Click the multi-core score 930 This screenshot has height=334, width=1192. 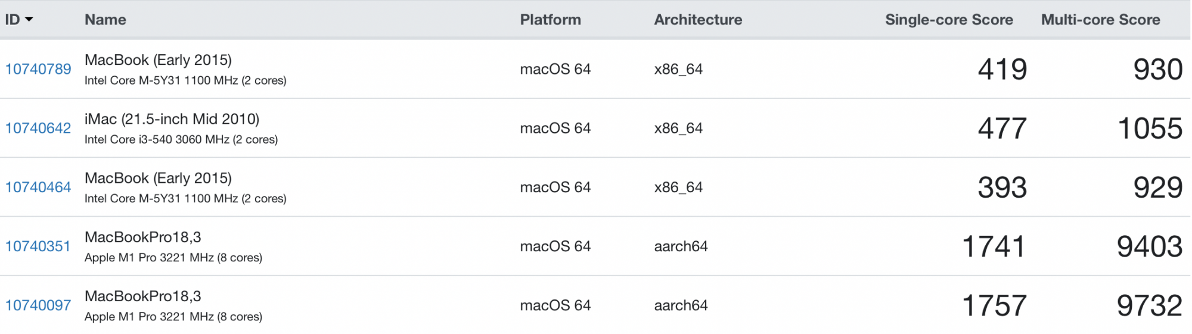[x=1157, y=70]
